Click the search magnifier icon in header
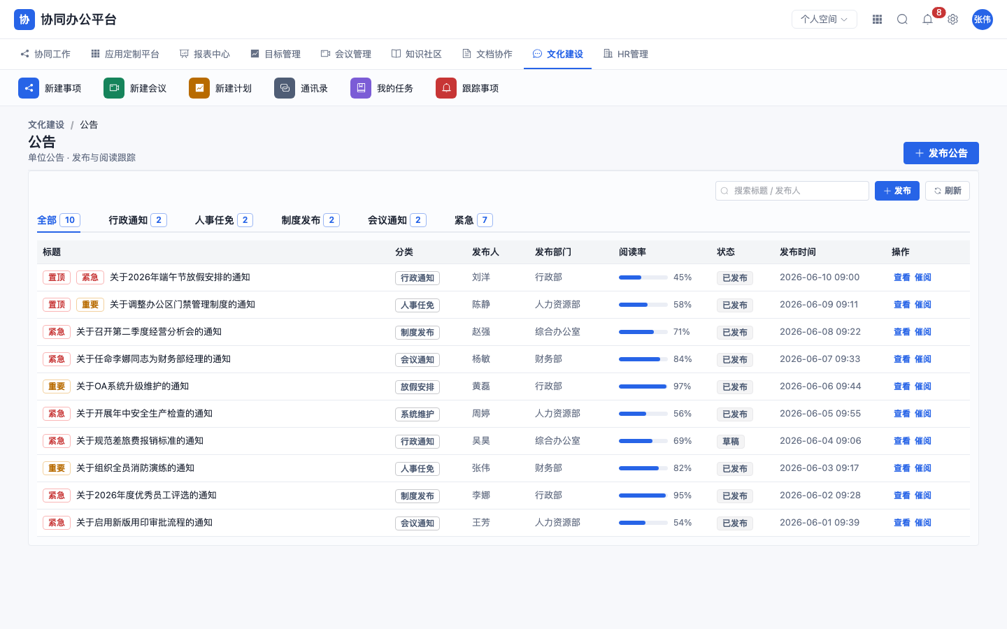This screenshot has width=1007, height=629. (902, 20)
